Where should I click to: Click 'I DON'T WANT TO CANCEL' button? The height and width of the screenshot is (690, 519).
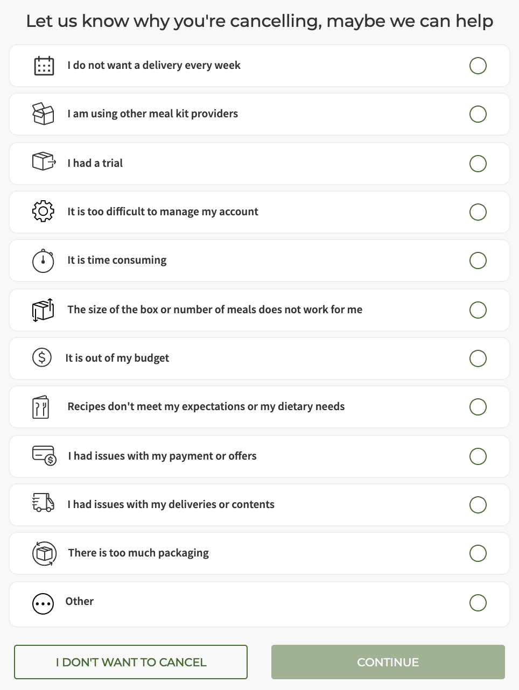(131, 662)
